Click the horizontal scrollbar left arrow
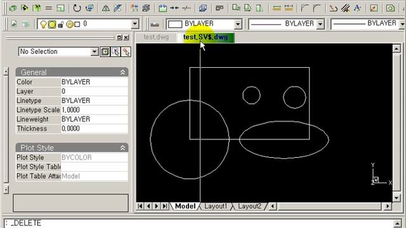This screenshot has width=406, height=228. pyautogui.click(x=272, y=206)
